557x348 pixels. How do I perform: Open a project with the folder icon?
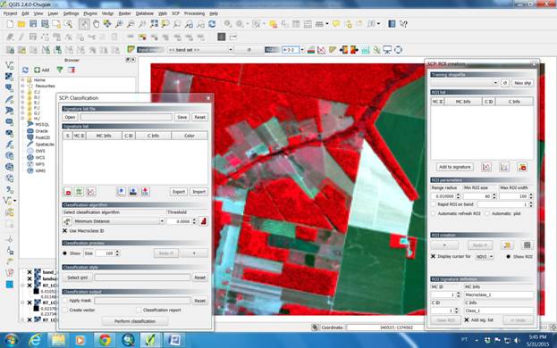click(21, 24)
